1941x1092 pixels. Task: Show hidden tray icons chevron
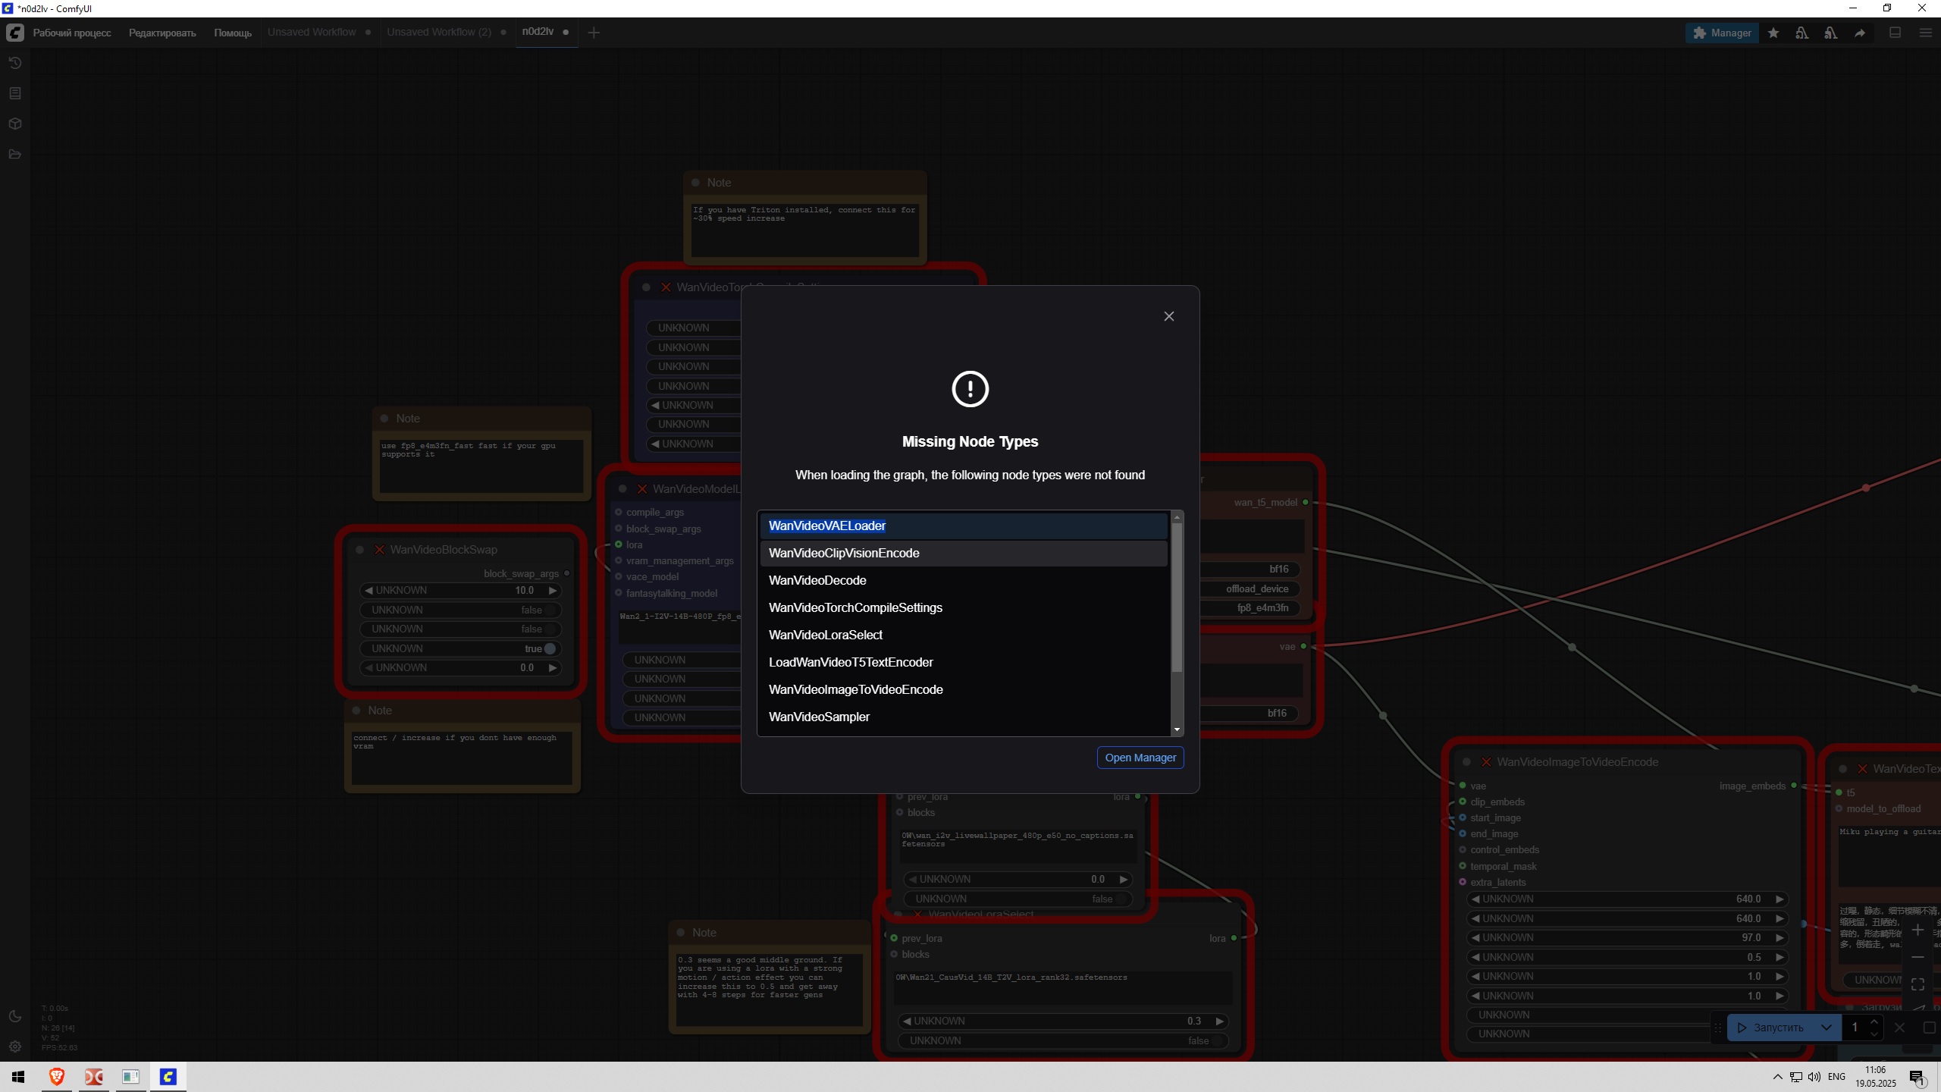click(x=1778, y=1077)
